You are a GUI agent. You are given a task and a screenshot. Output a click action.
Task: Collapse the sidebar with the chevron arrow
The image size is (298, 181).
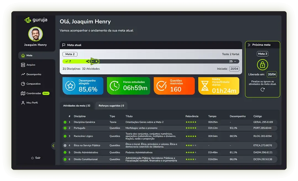click(53, 146)
